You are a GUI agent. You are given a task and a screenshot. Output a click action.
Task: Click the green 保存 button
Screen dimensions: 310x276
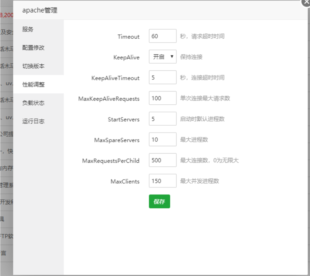[x=159, y=201]
